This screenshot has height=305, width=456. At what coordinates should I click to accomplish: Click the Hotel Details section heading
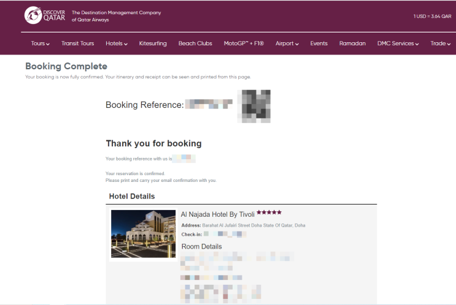132,197
